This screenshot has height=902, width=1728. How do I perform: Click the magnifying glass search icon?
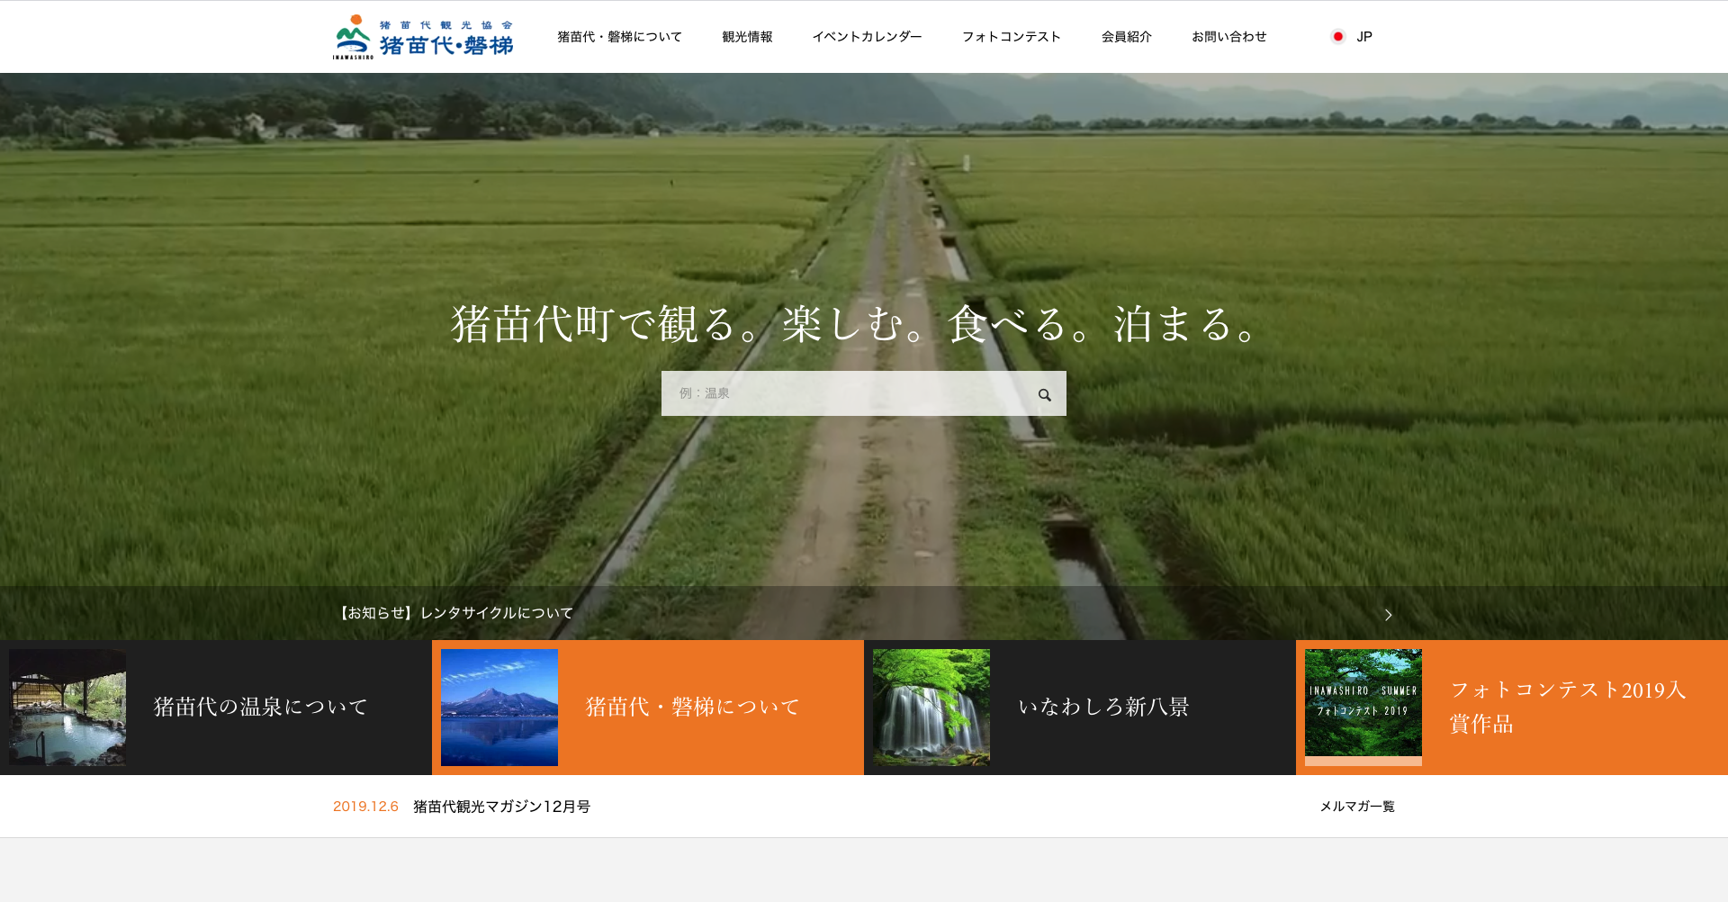(1044, 394)
